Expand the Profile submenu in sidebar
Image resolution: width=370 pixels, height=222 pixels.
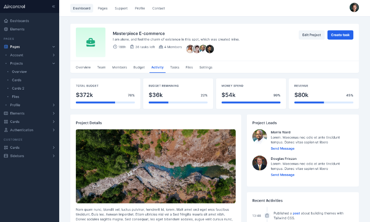tap(54, 105)
